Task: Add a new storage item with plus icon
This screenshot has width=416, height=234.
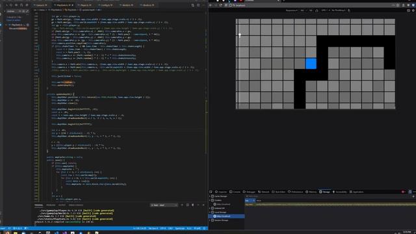Action: coord(413,196)
